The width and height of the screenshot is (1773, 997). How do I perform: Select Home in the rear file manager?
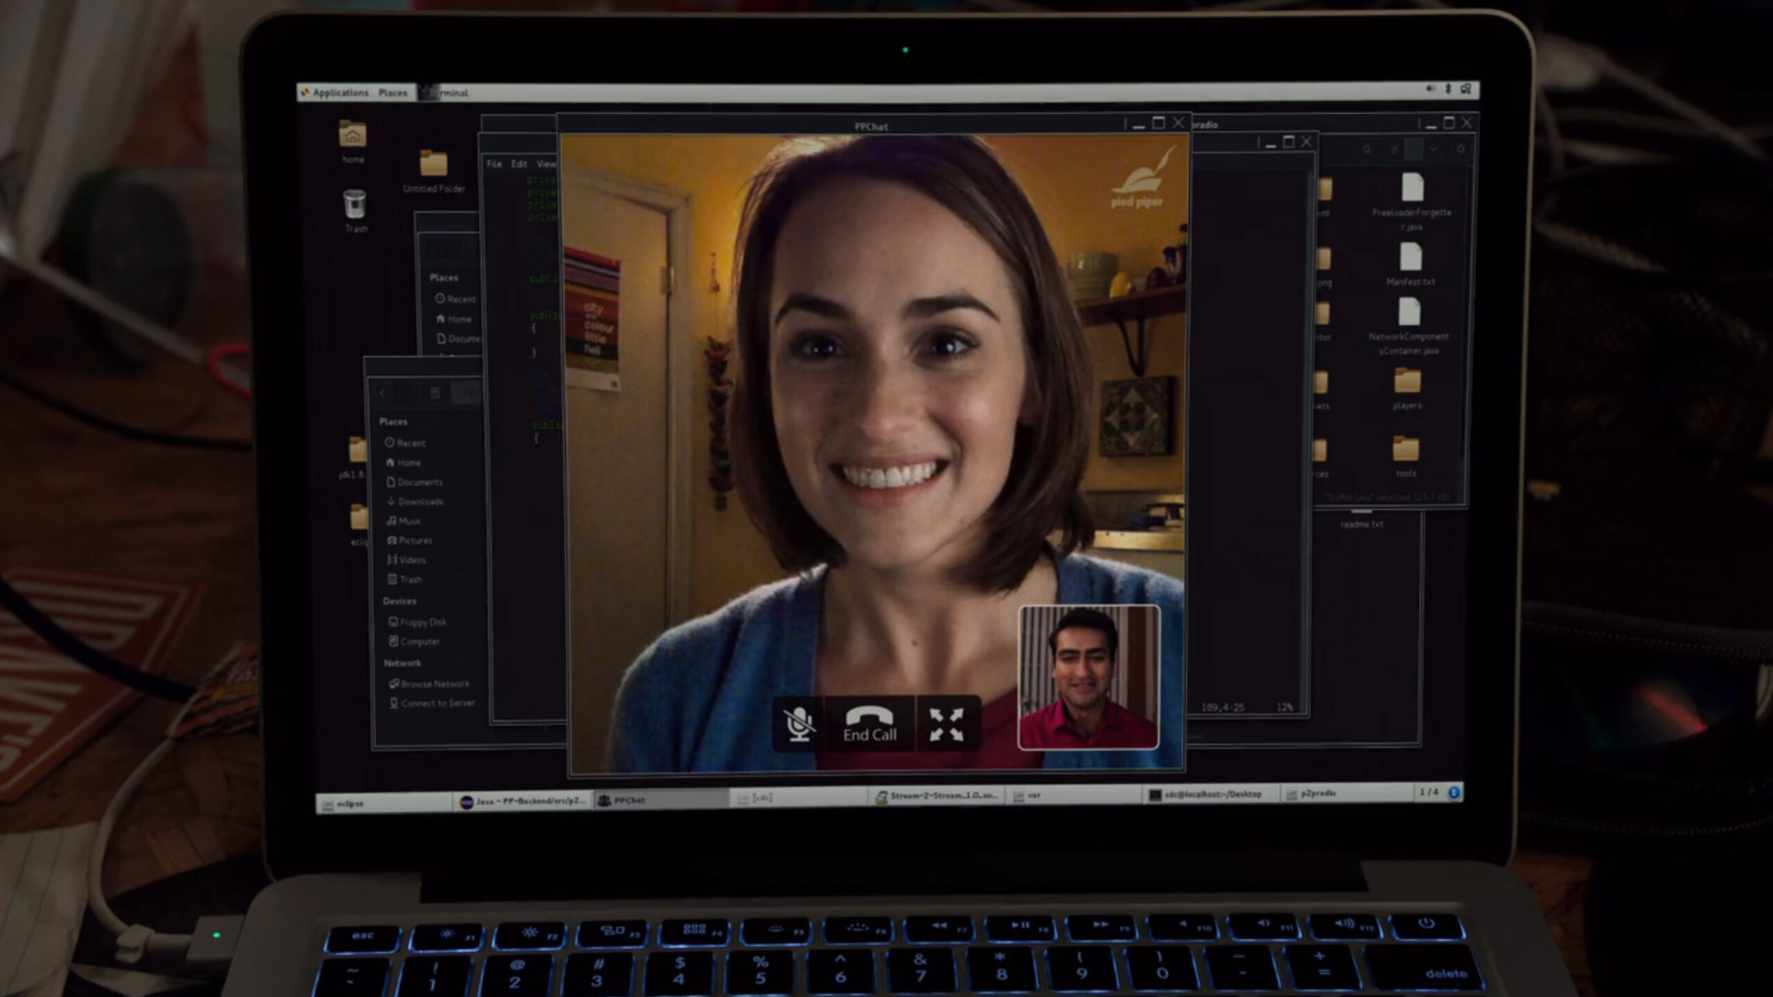click(x=454, y=318)
